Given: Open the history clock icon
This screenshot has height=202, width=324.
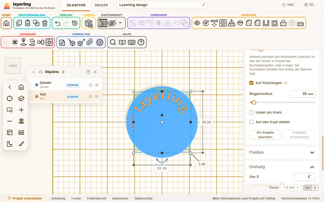Looking at the screenshot, I should (x=74, y=23).
